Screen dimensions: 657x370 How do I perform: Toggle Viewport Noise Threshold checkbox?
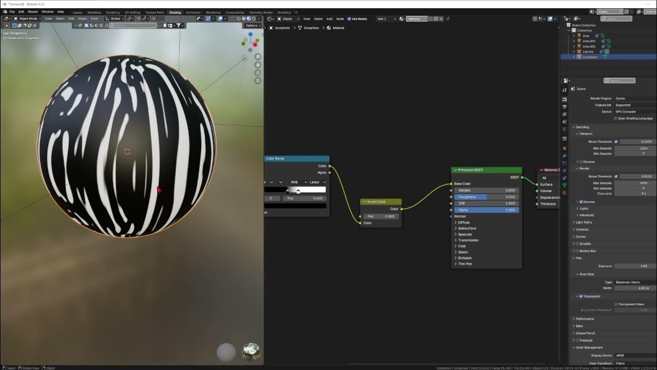pyautogui.click(x=616, y=141)
